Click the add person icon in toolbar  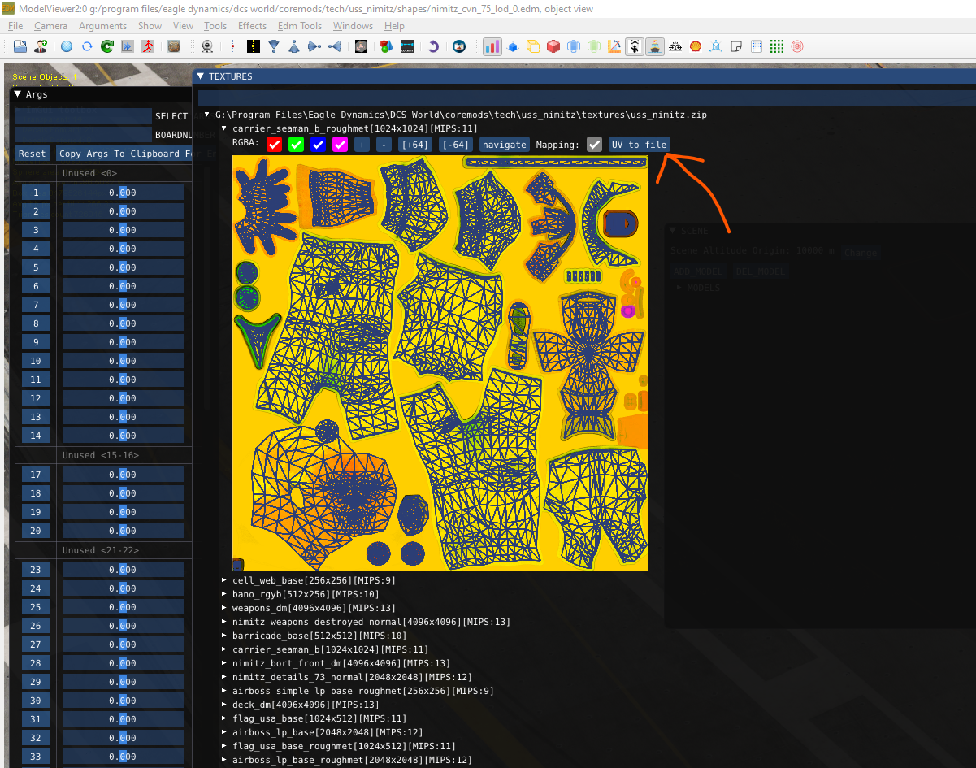coord(41,46)
